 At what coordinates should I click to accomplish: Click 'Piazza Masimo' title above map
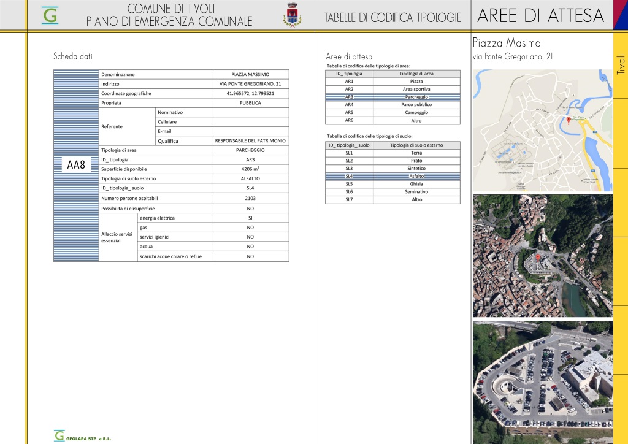(507, 43)
